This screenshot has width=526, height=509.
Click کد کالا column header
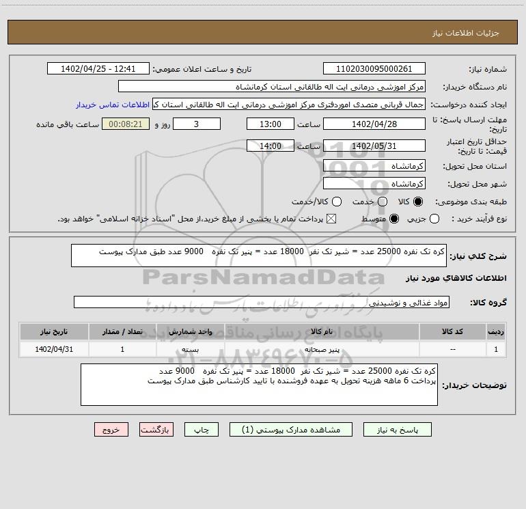[x=452, y=332]
